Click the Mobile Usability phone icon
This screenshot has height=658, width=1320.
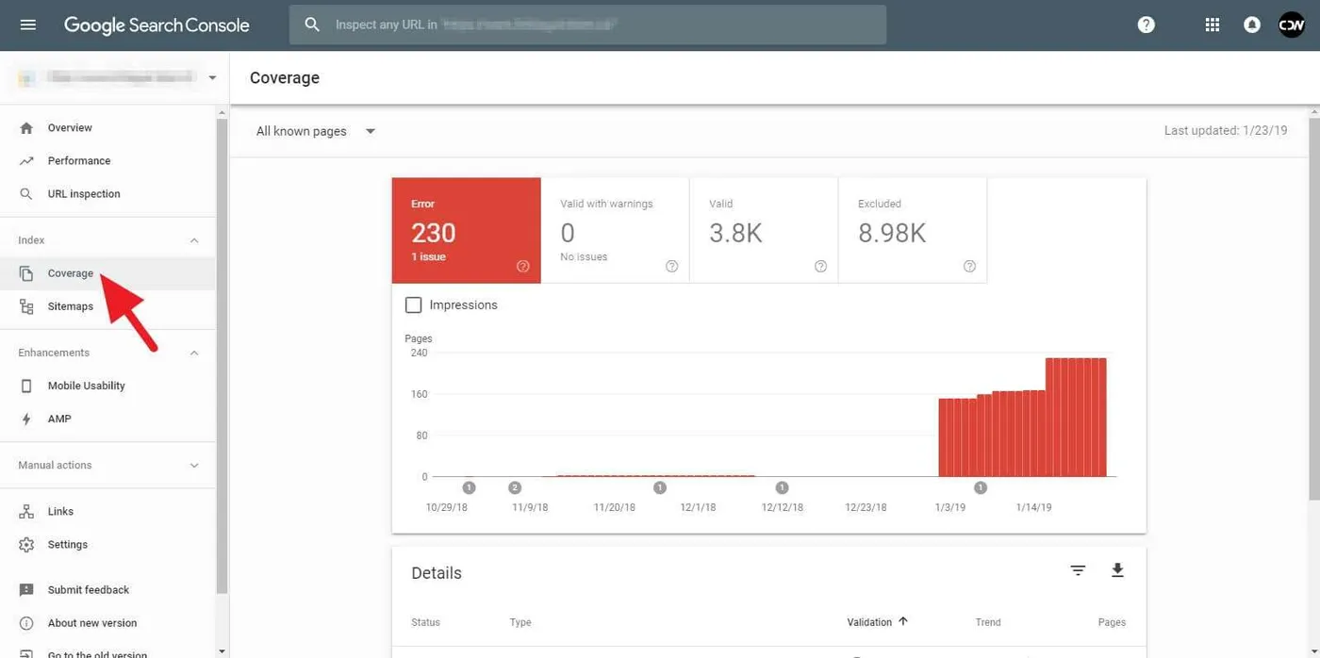pos(26,386)
